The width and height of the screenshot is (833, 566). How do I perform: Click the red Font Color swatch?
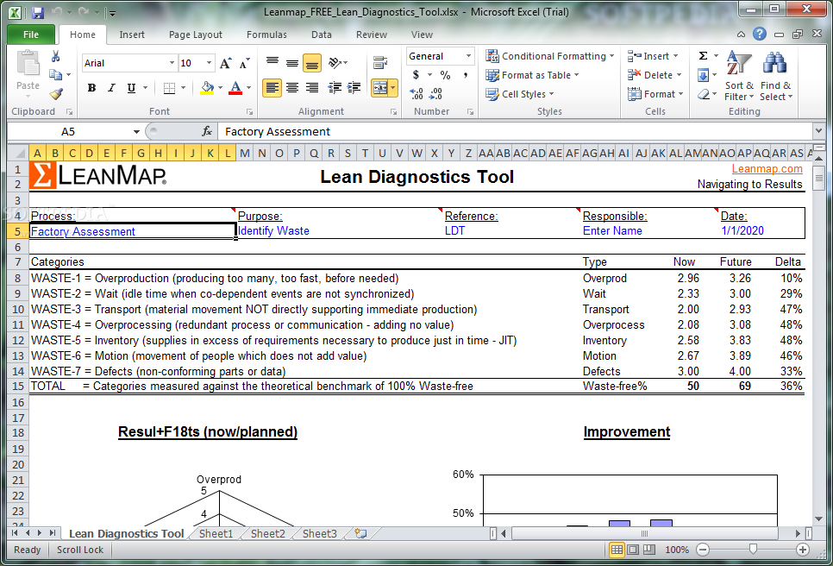click(235, 88)
